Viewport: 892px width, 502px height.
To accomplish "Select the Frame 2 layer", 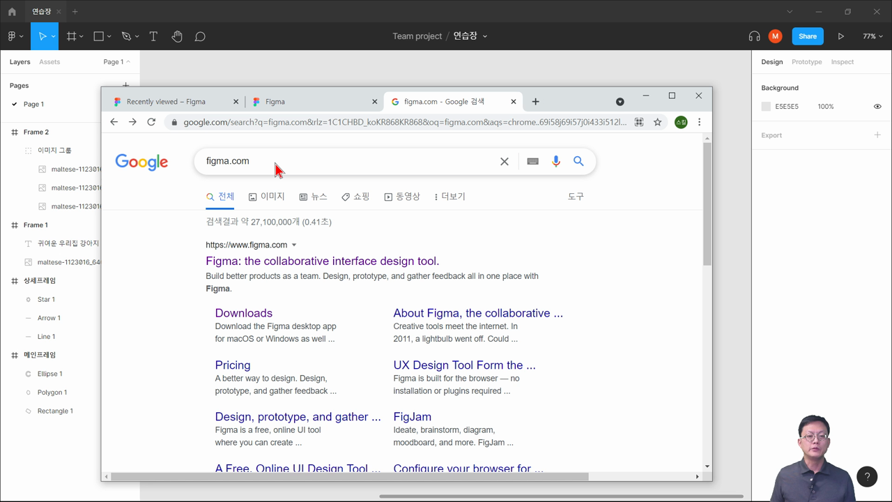I will [36, 132].
